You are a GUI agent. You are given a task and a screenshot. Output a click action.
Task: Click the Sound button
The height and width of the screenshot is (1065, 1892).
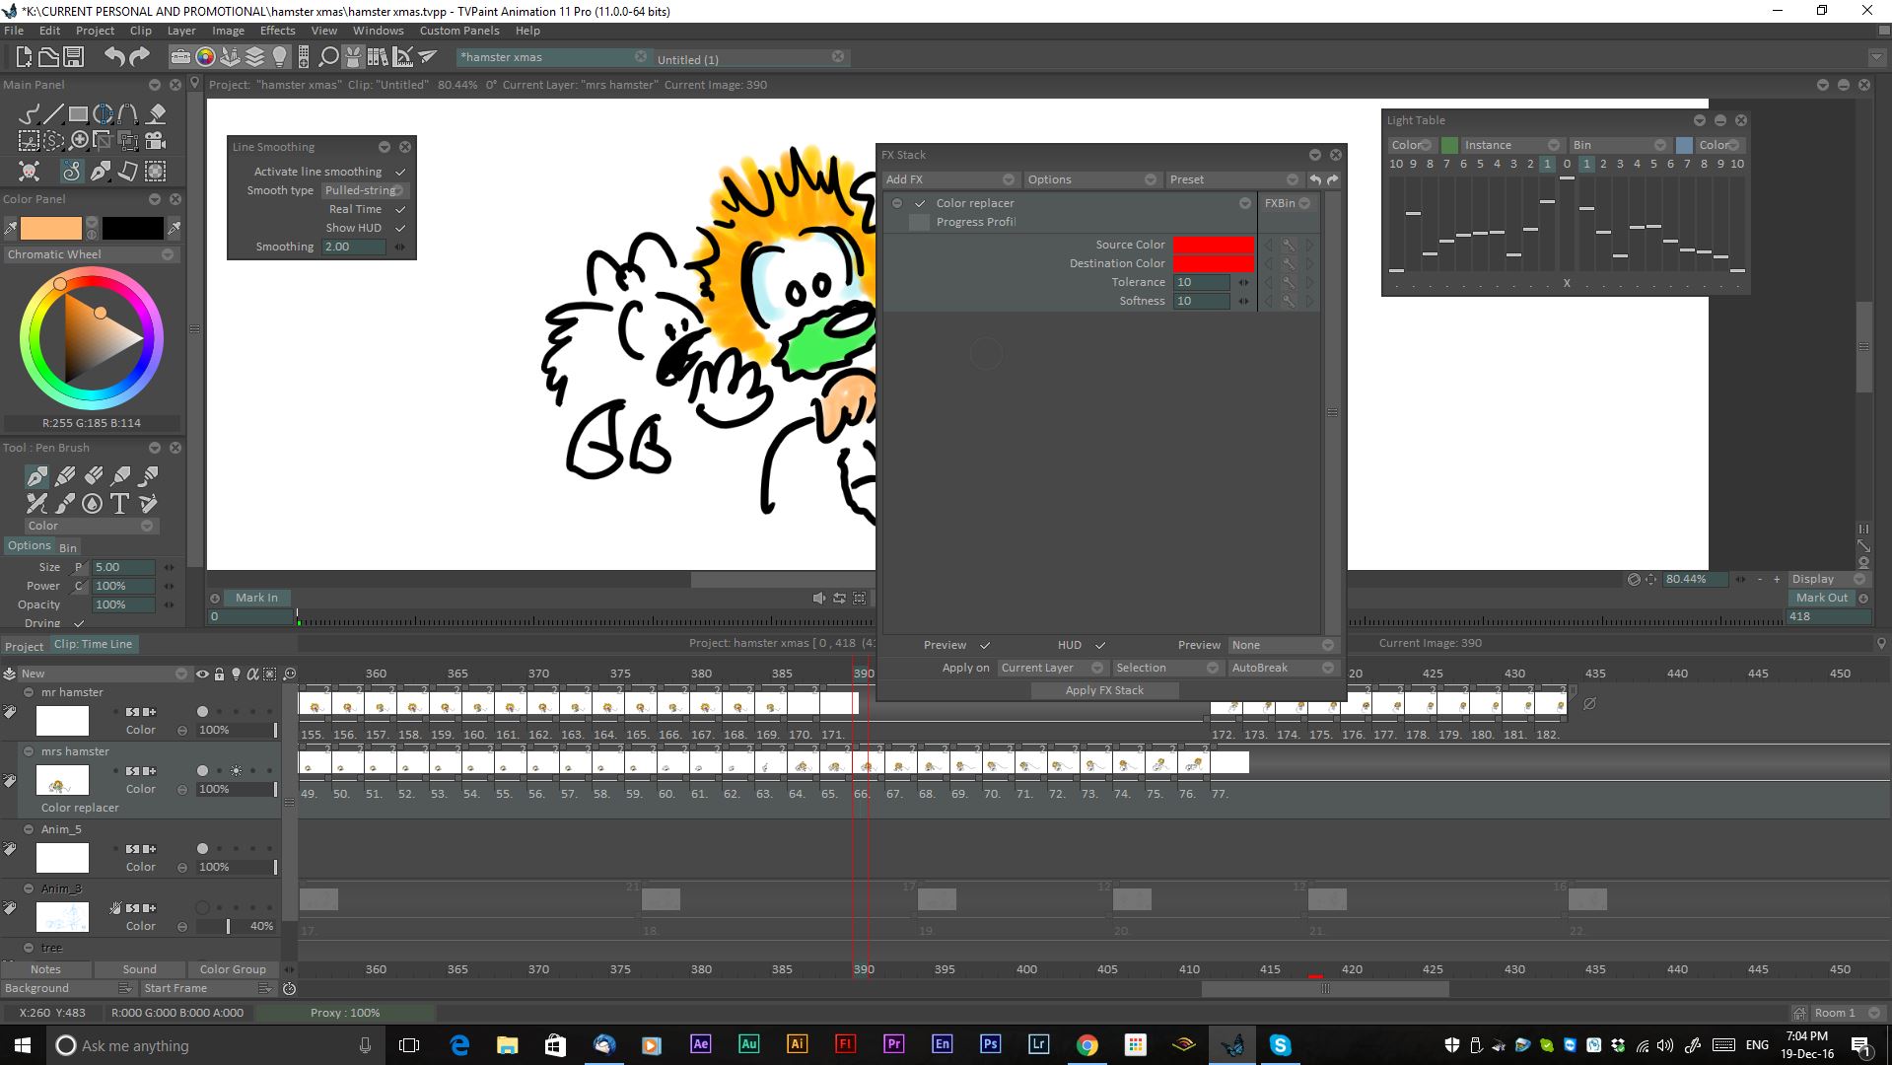point(139,969)
